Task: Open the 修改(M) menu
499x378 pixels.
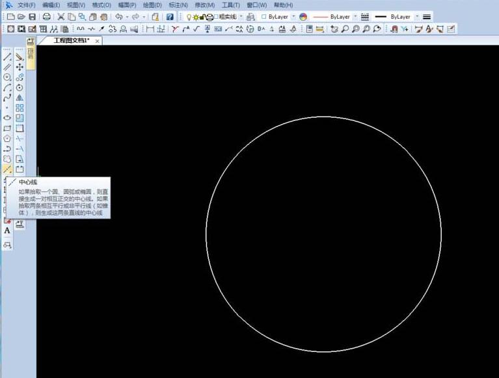Action: (x=204, y=5)
